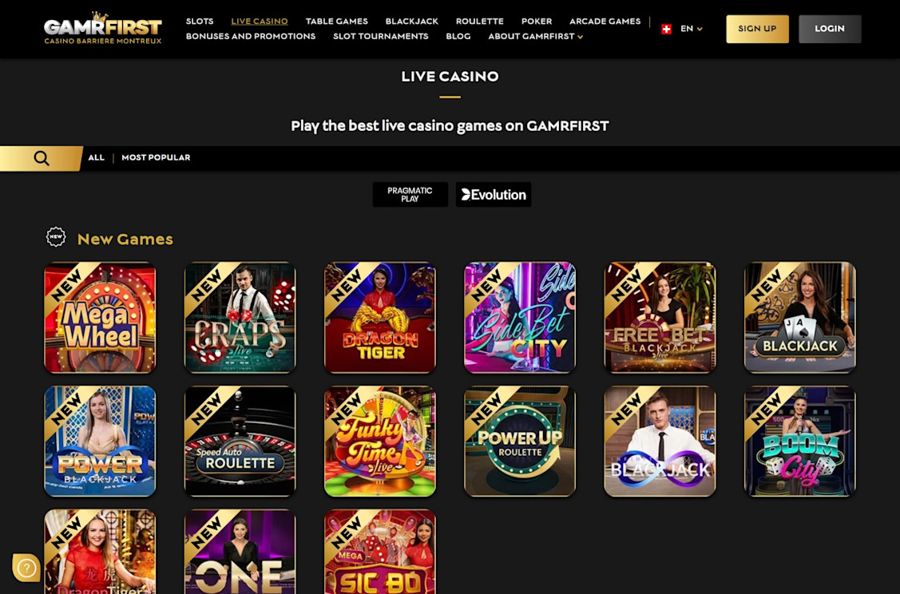The height and width of the screenshot is (594, 900).
Task: Select the Most Popular filter
Action: 156,157
